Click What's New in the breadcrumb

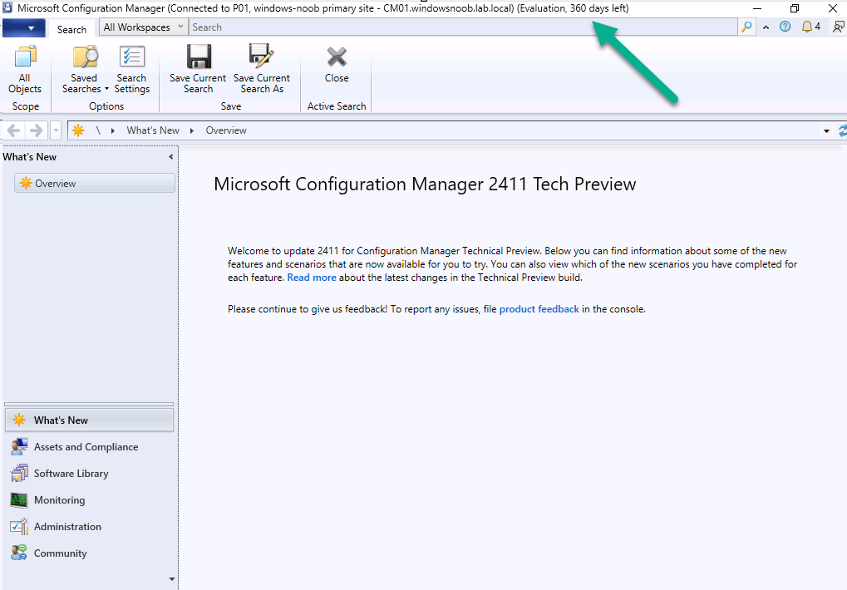click(153, 130)
